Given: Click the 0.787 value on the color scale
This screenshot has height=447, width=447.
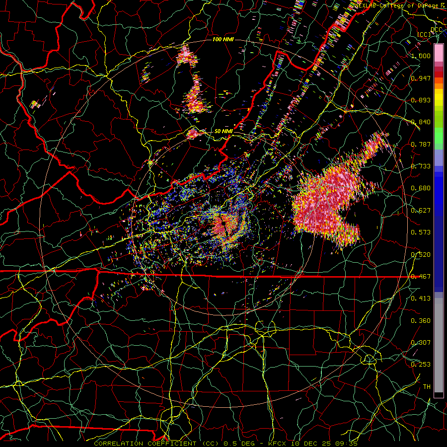Looking at the screenshot, I should pyautogui.click(x=421, y=144).
